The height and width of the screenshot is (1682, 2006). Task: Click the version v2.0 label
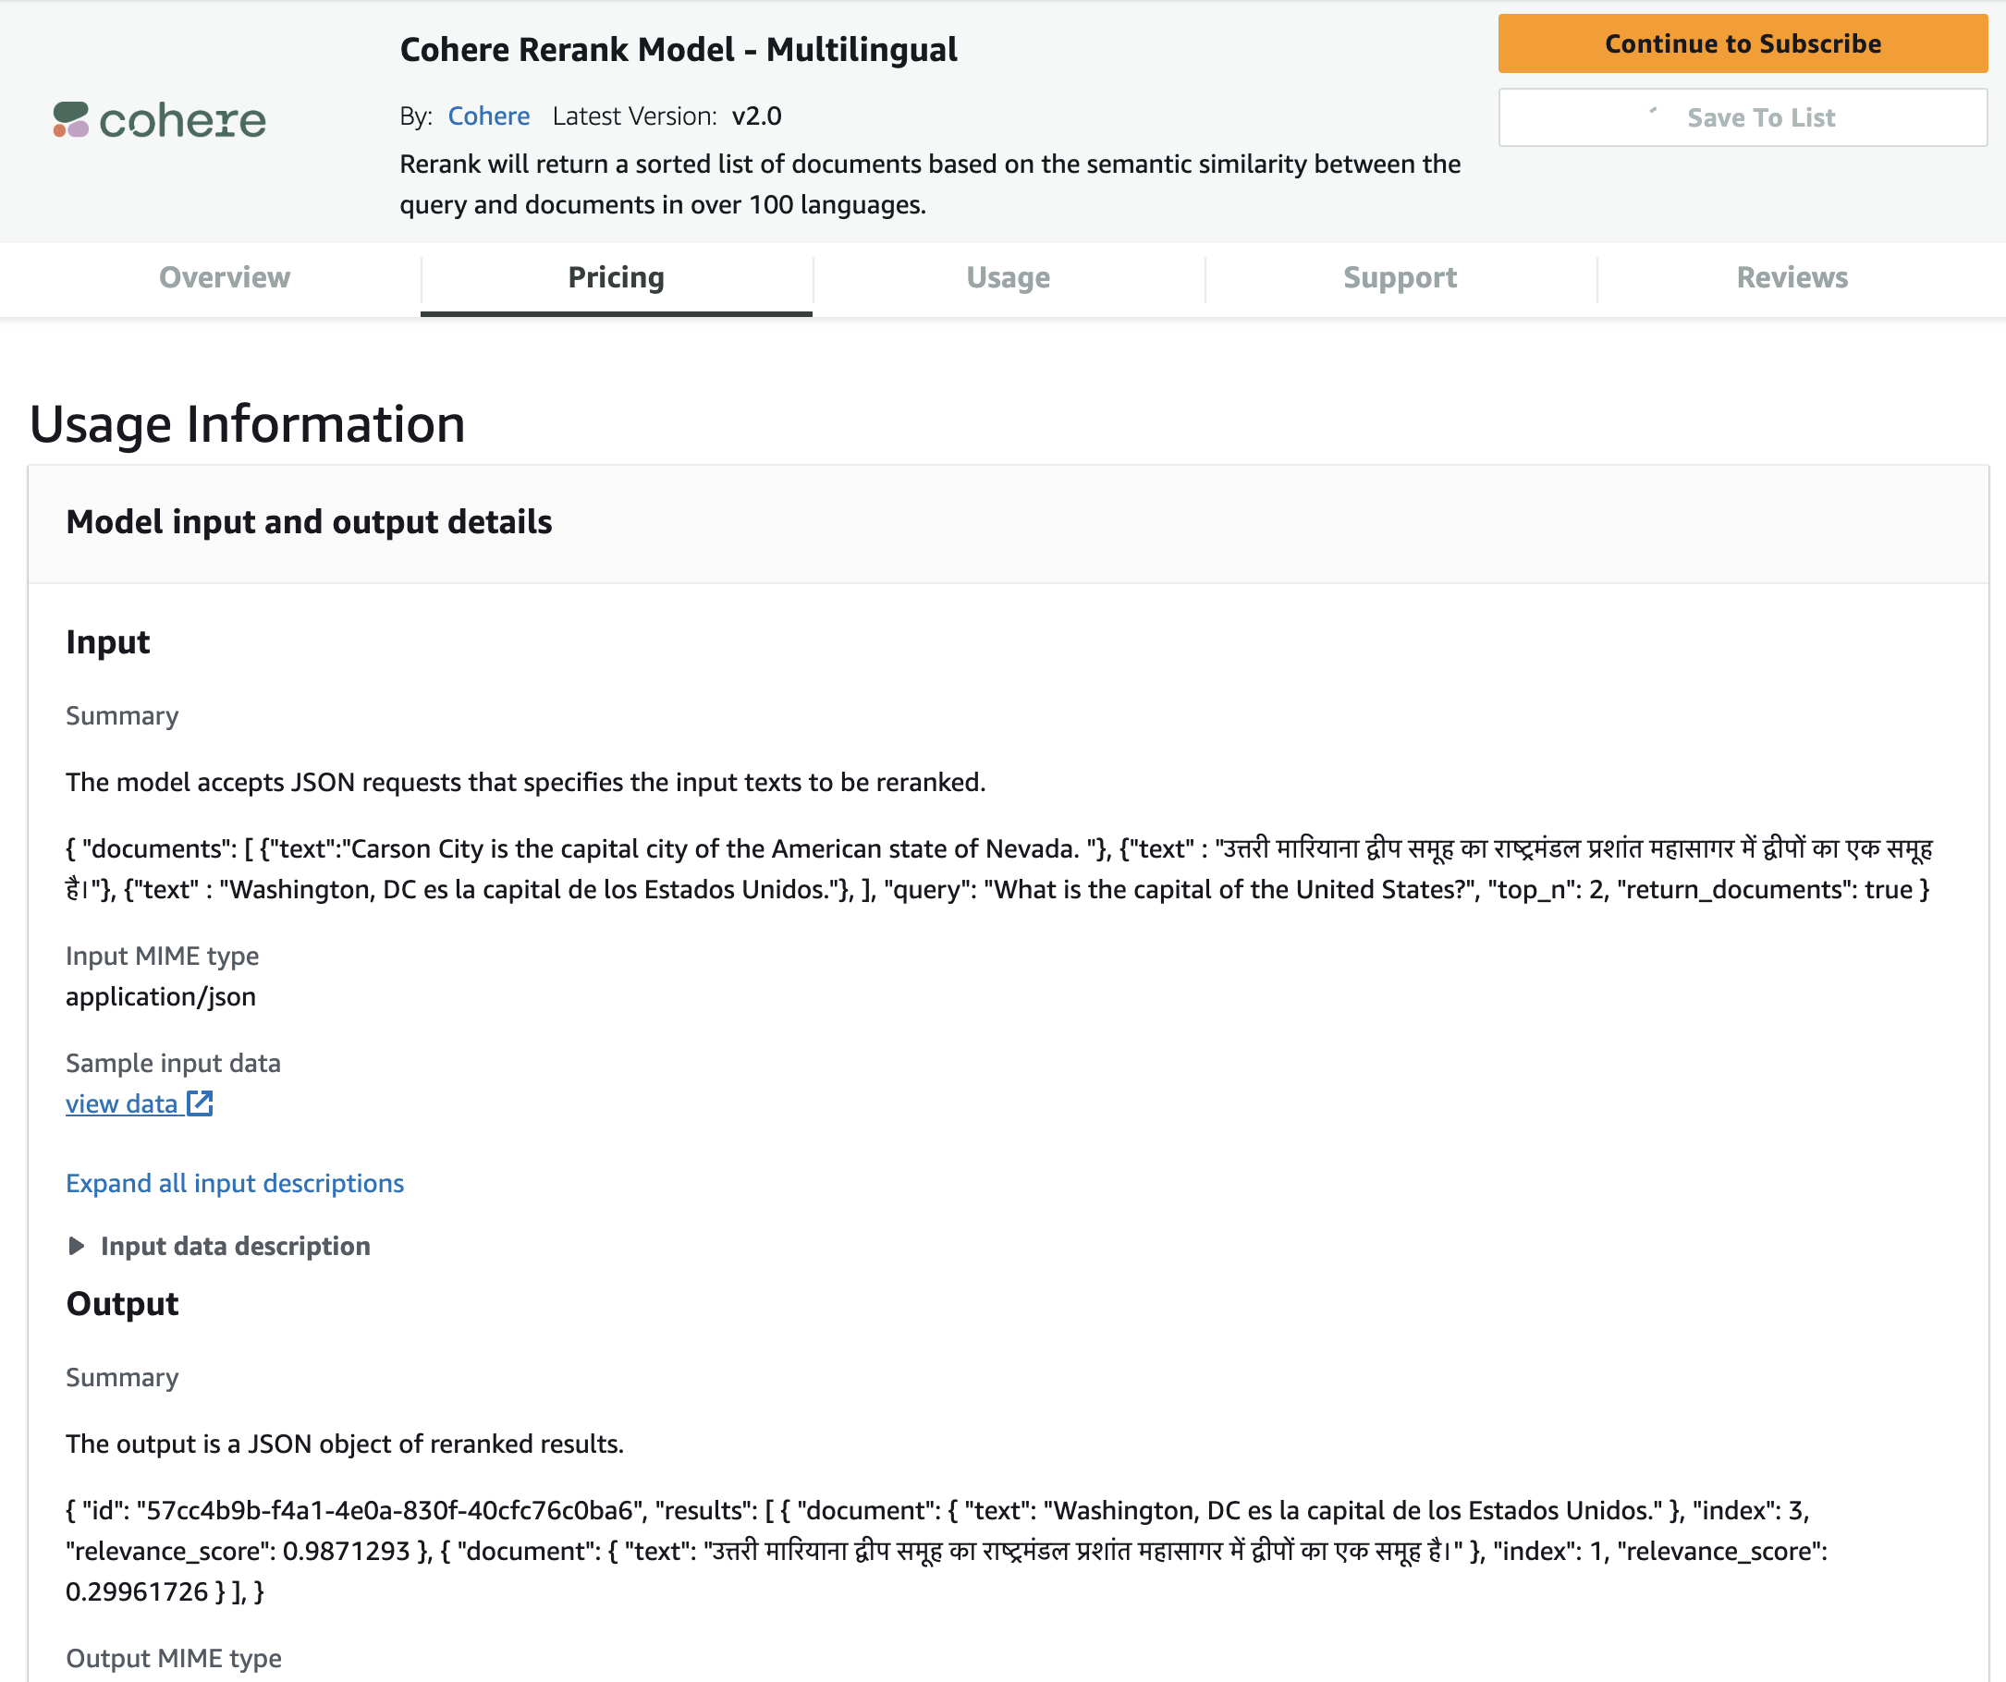(756, 116)
